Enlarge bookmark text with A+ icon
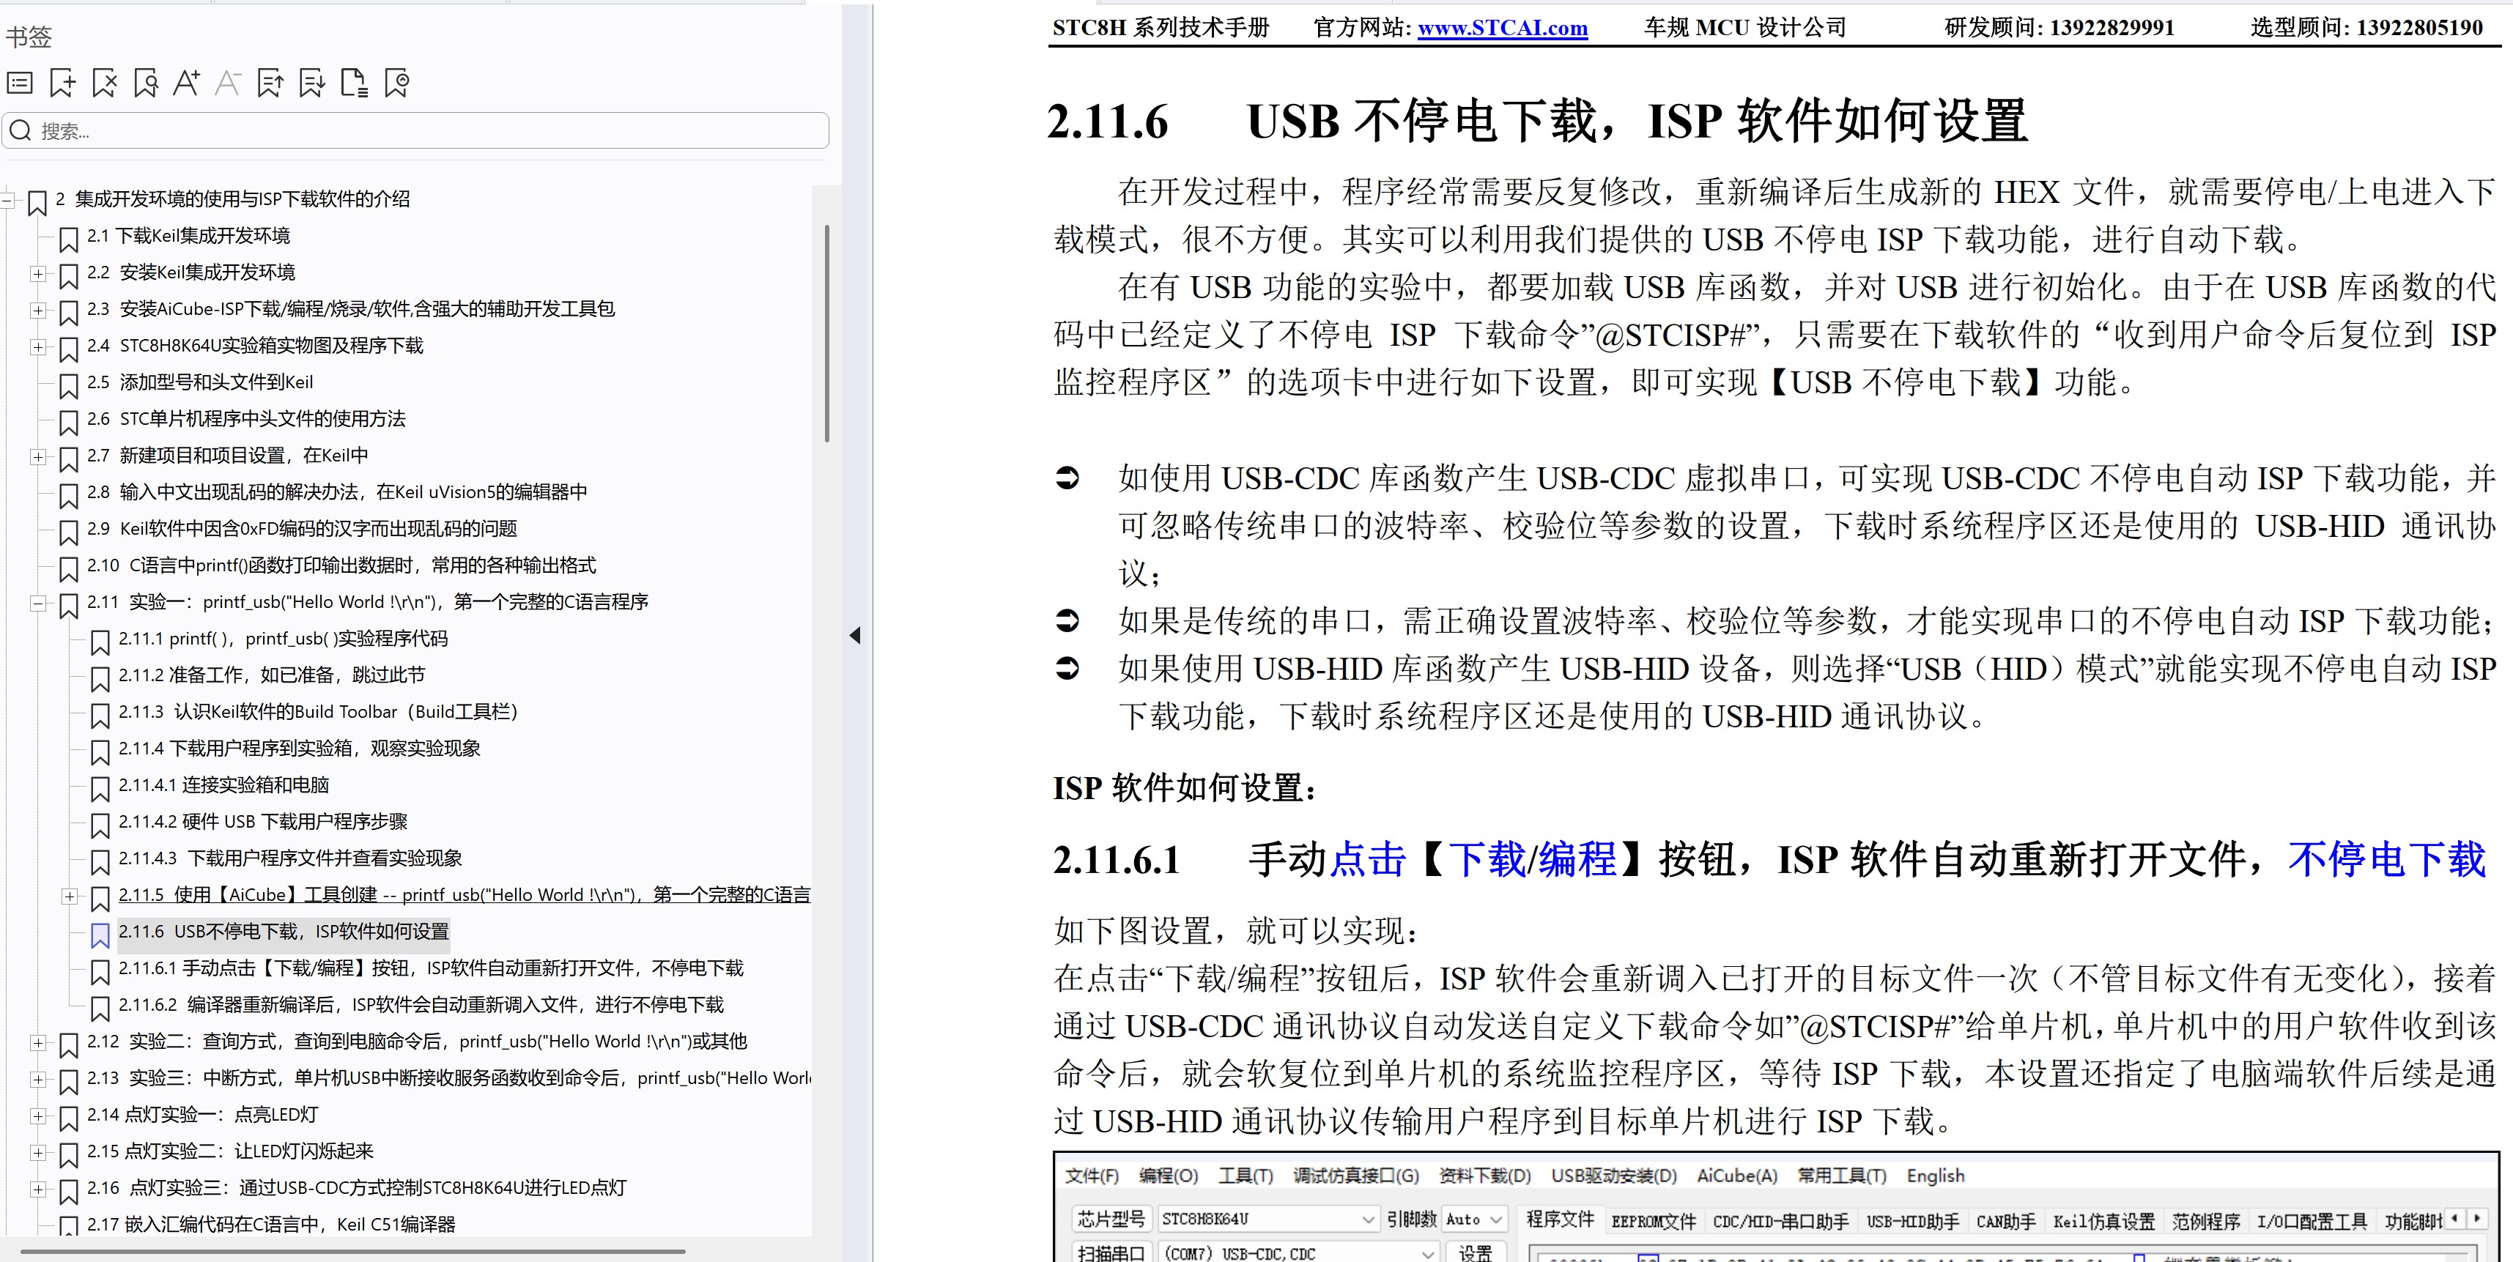 pyautogui.click(x=186, y=83)
